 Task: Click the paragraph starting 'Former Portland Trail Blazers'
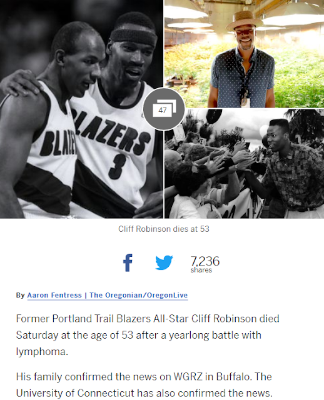(x=148, y=335)
